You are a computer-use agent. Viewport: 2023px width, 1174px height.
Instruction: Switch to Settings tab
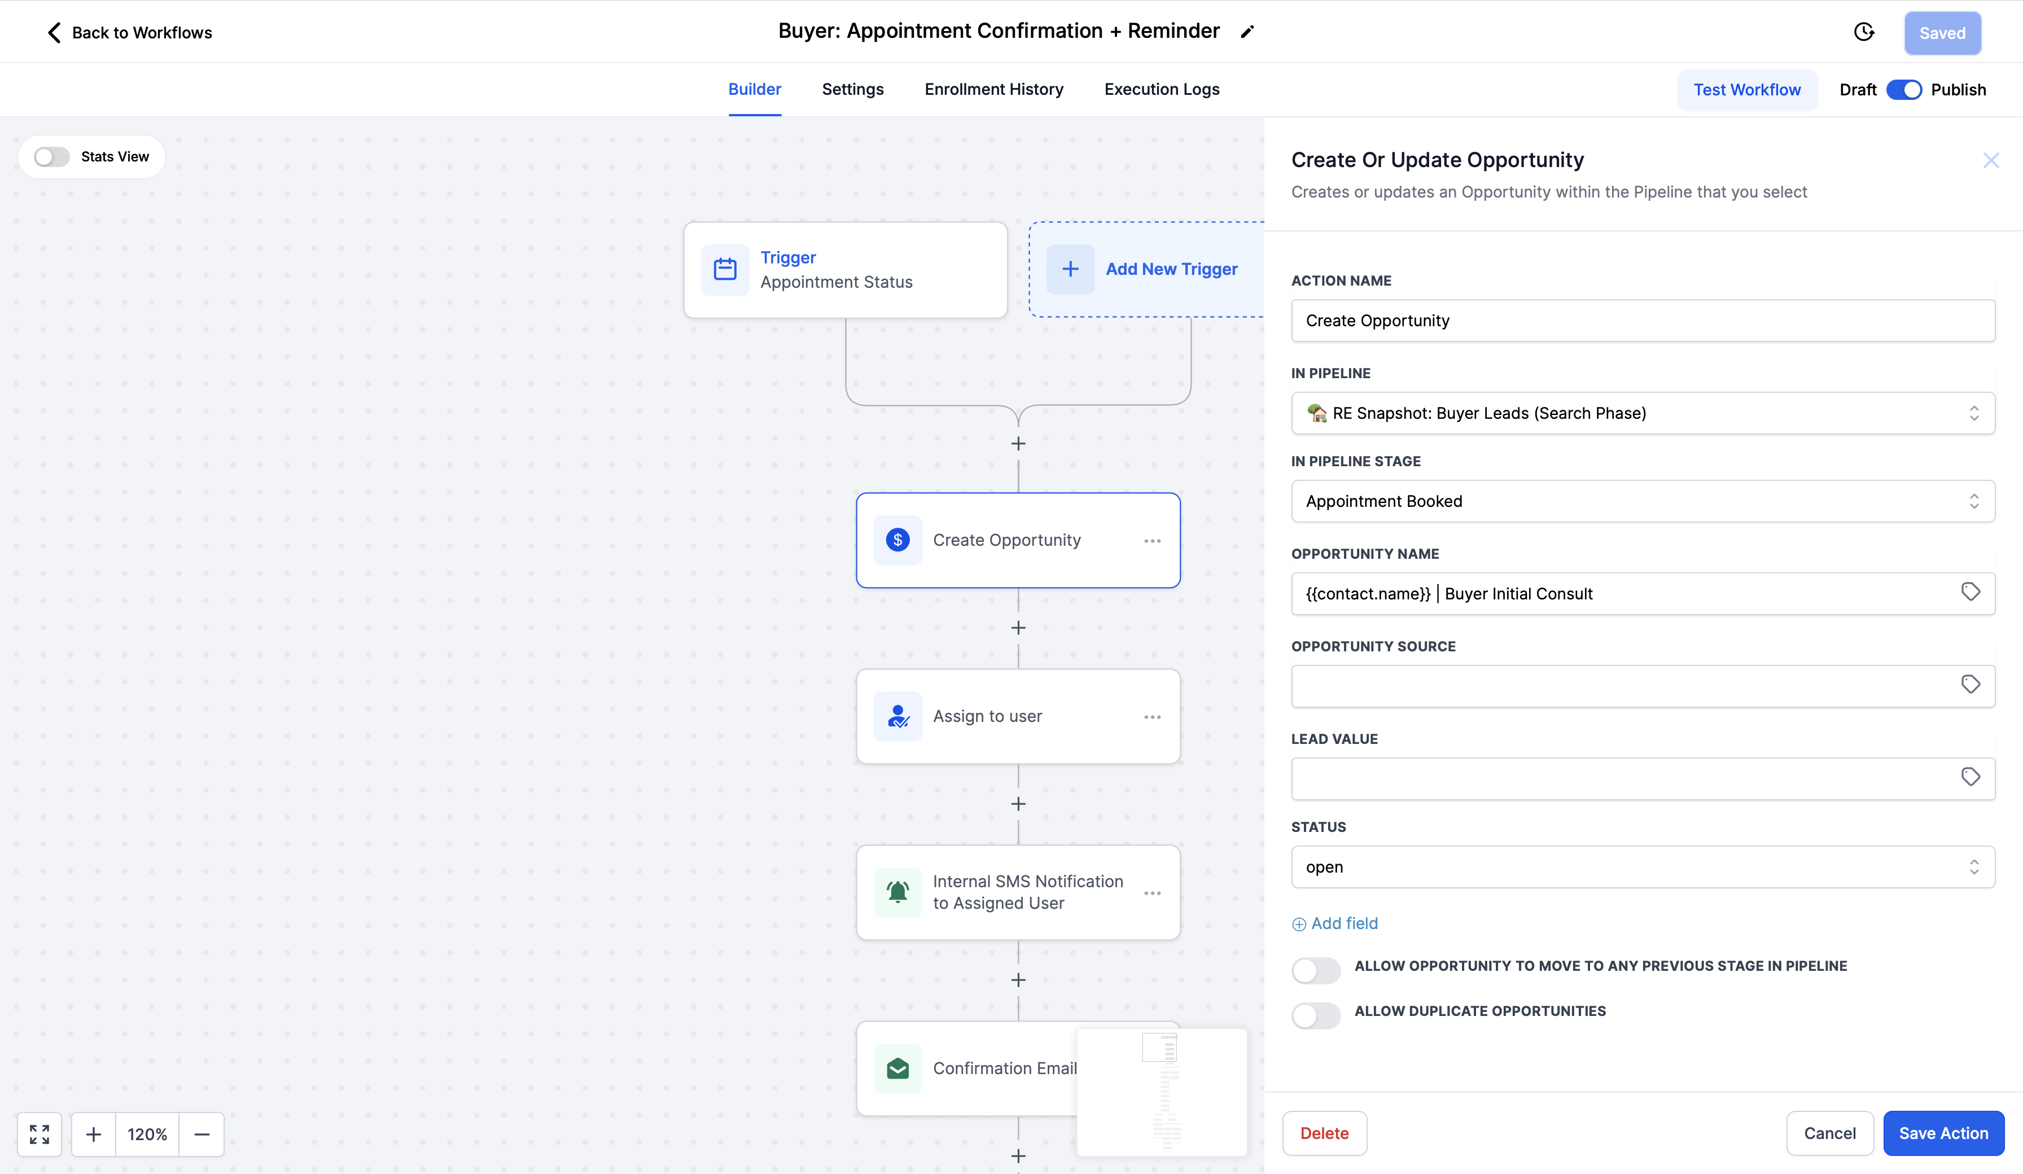[852, 89]
